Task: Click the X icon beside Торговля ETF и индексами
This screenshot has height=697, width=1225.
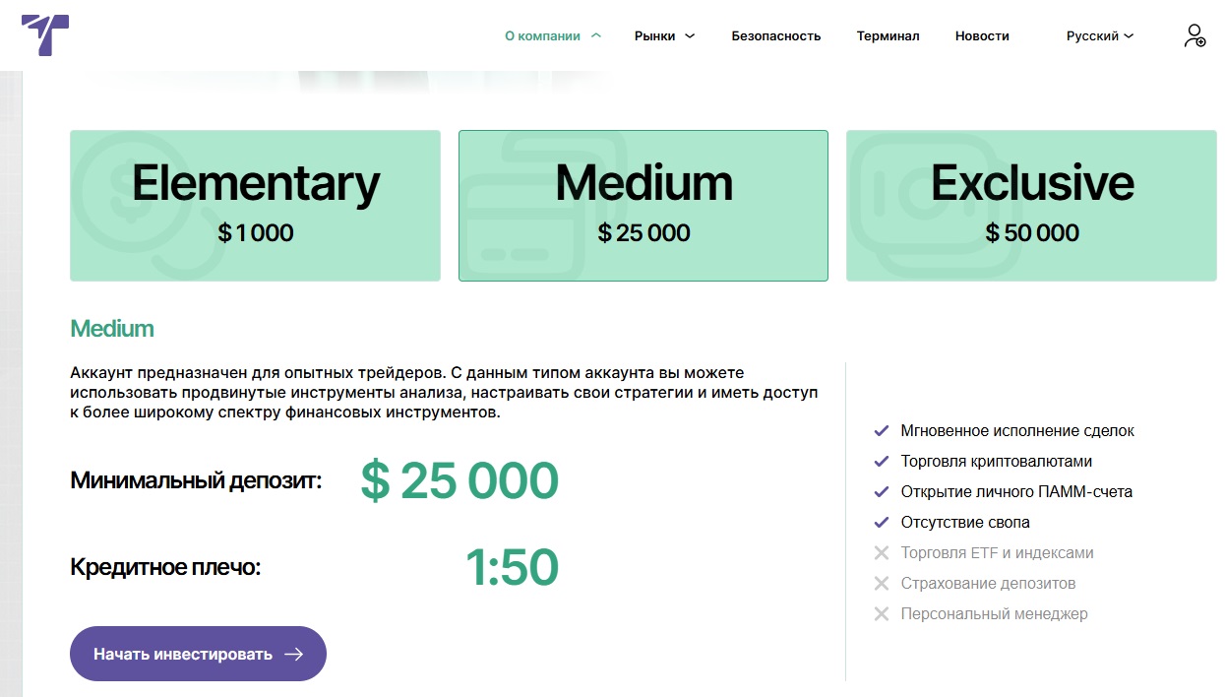Action: click(x=882, y=553)
